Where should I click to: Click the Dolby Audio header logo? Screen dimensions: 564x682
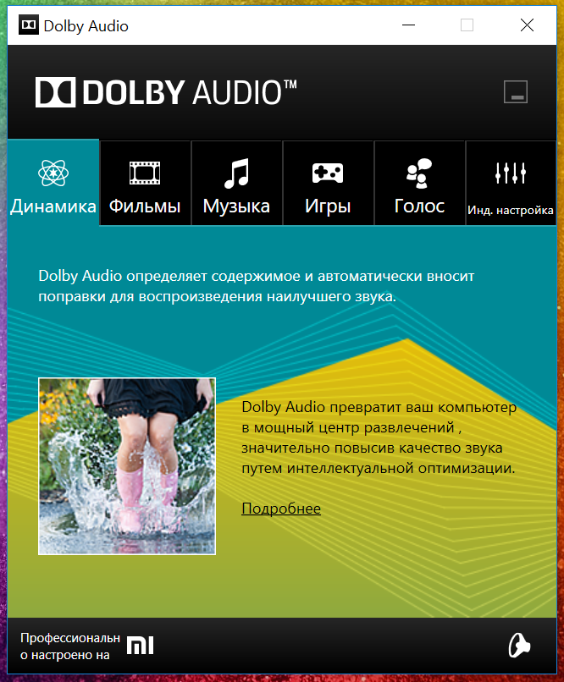(166, 92)
